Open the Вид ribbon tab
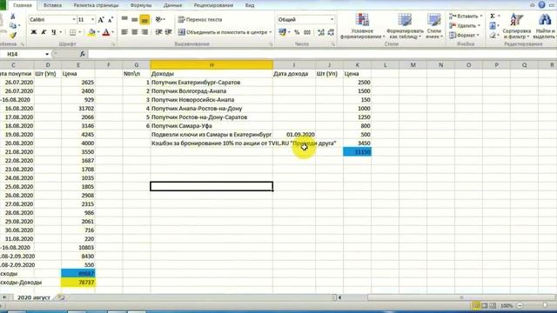 pyautogui.click(x=250, y=5)
